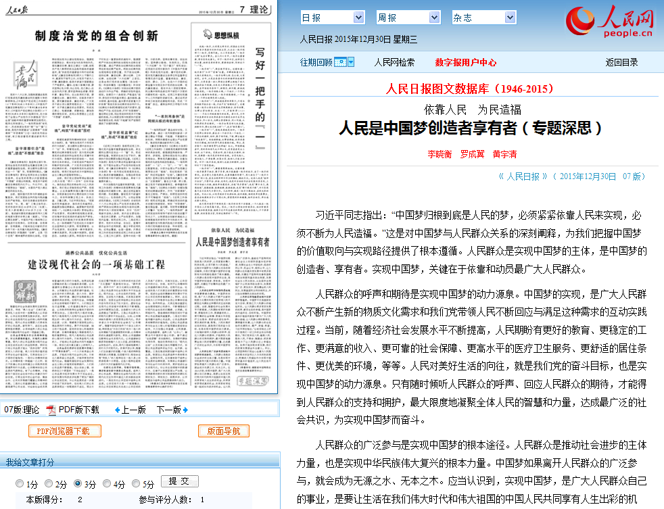The image size is (664, 509).
Task: Open article 建设现代社会的一项基础工程 on page thumbnail
Action: [x=97, y=265]
